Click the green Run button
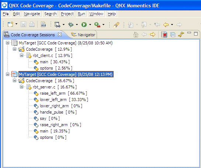This screenshot has width=201, height=168. [x=84, y=24]
